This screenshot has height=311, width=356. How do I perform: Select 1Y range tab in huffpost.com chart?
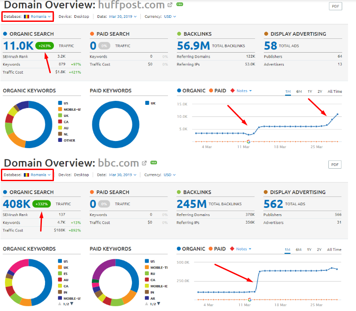coord(310,91)
